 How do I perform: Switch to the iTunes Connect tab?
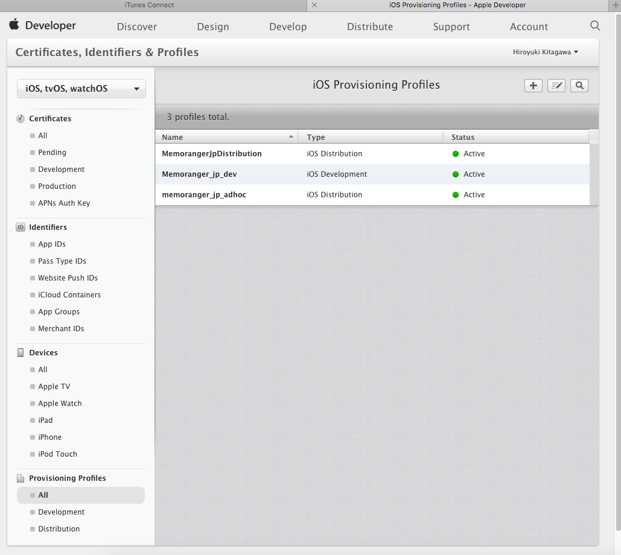(149, 5)
